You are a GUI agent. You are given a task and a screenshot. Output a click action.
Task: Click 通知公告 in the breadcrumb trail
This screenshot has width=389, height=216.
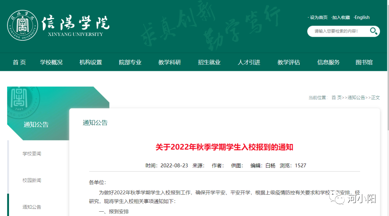point(356,98)
